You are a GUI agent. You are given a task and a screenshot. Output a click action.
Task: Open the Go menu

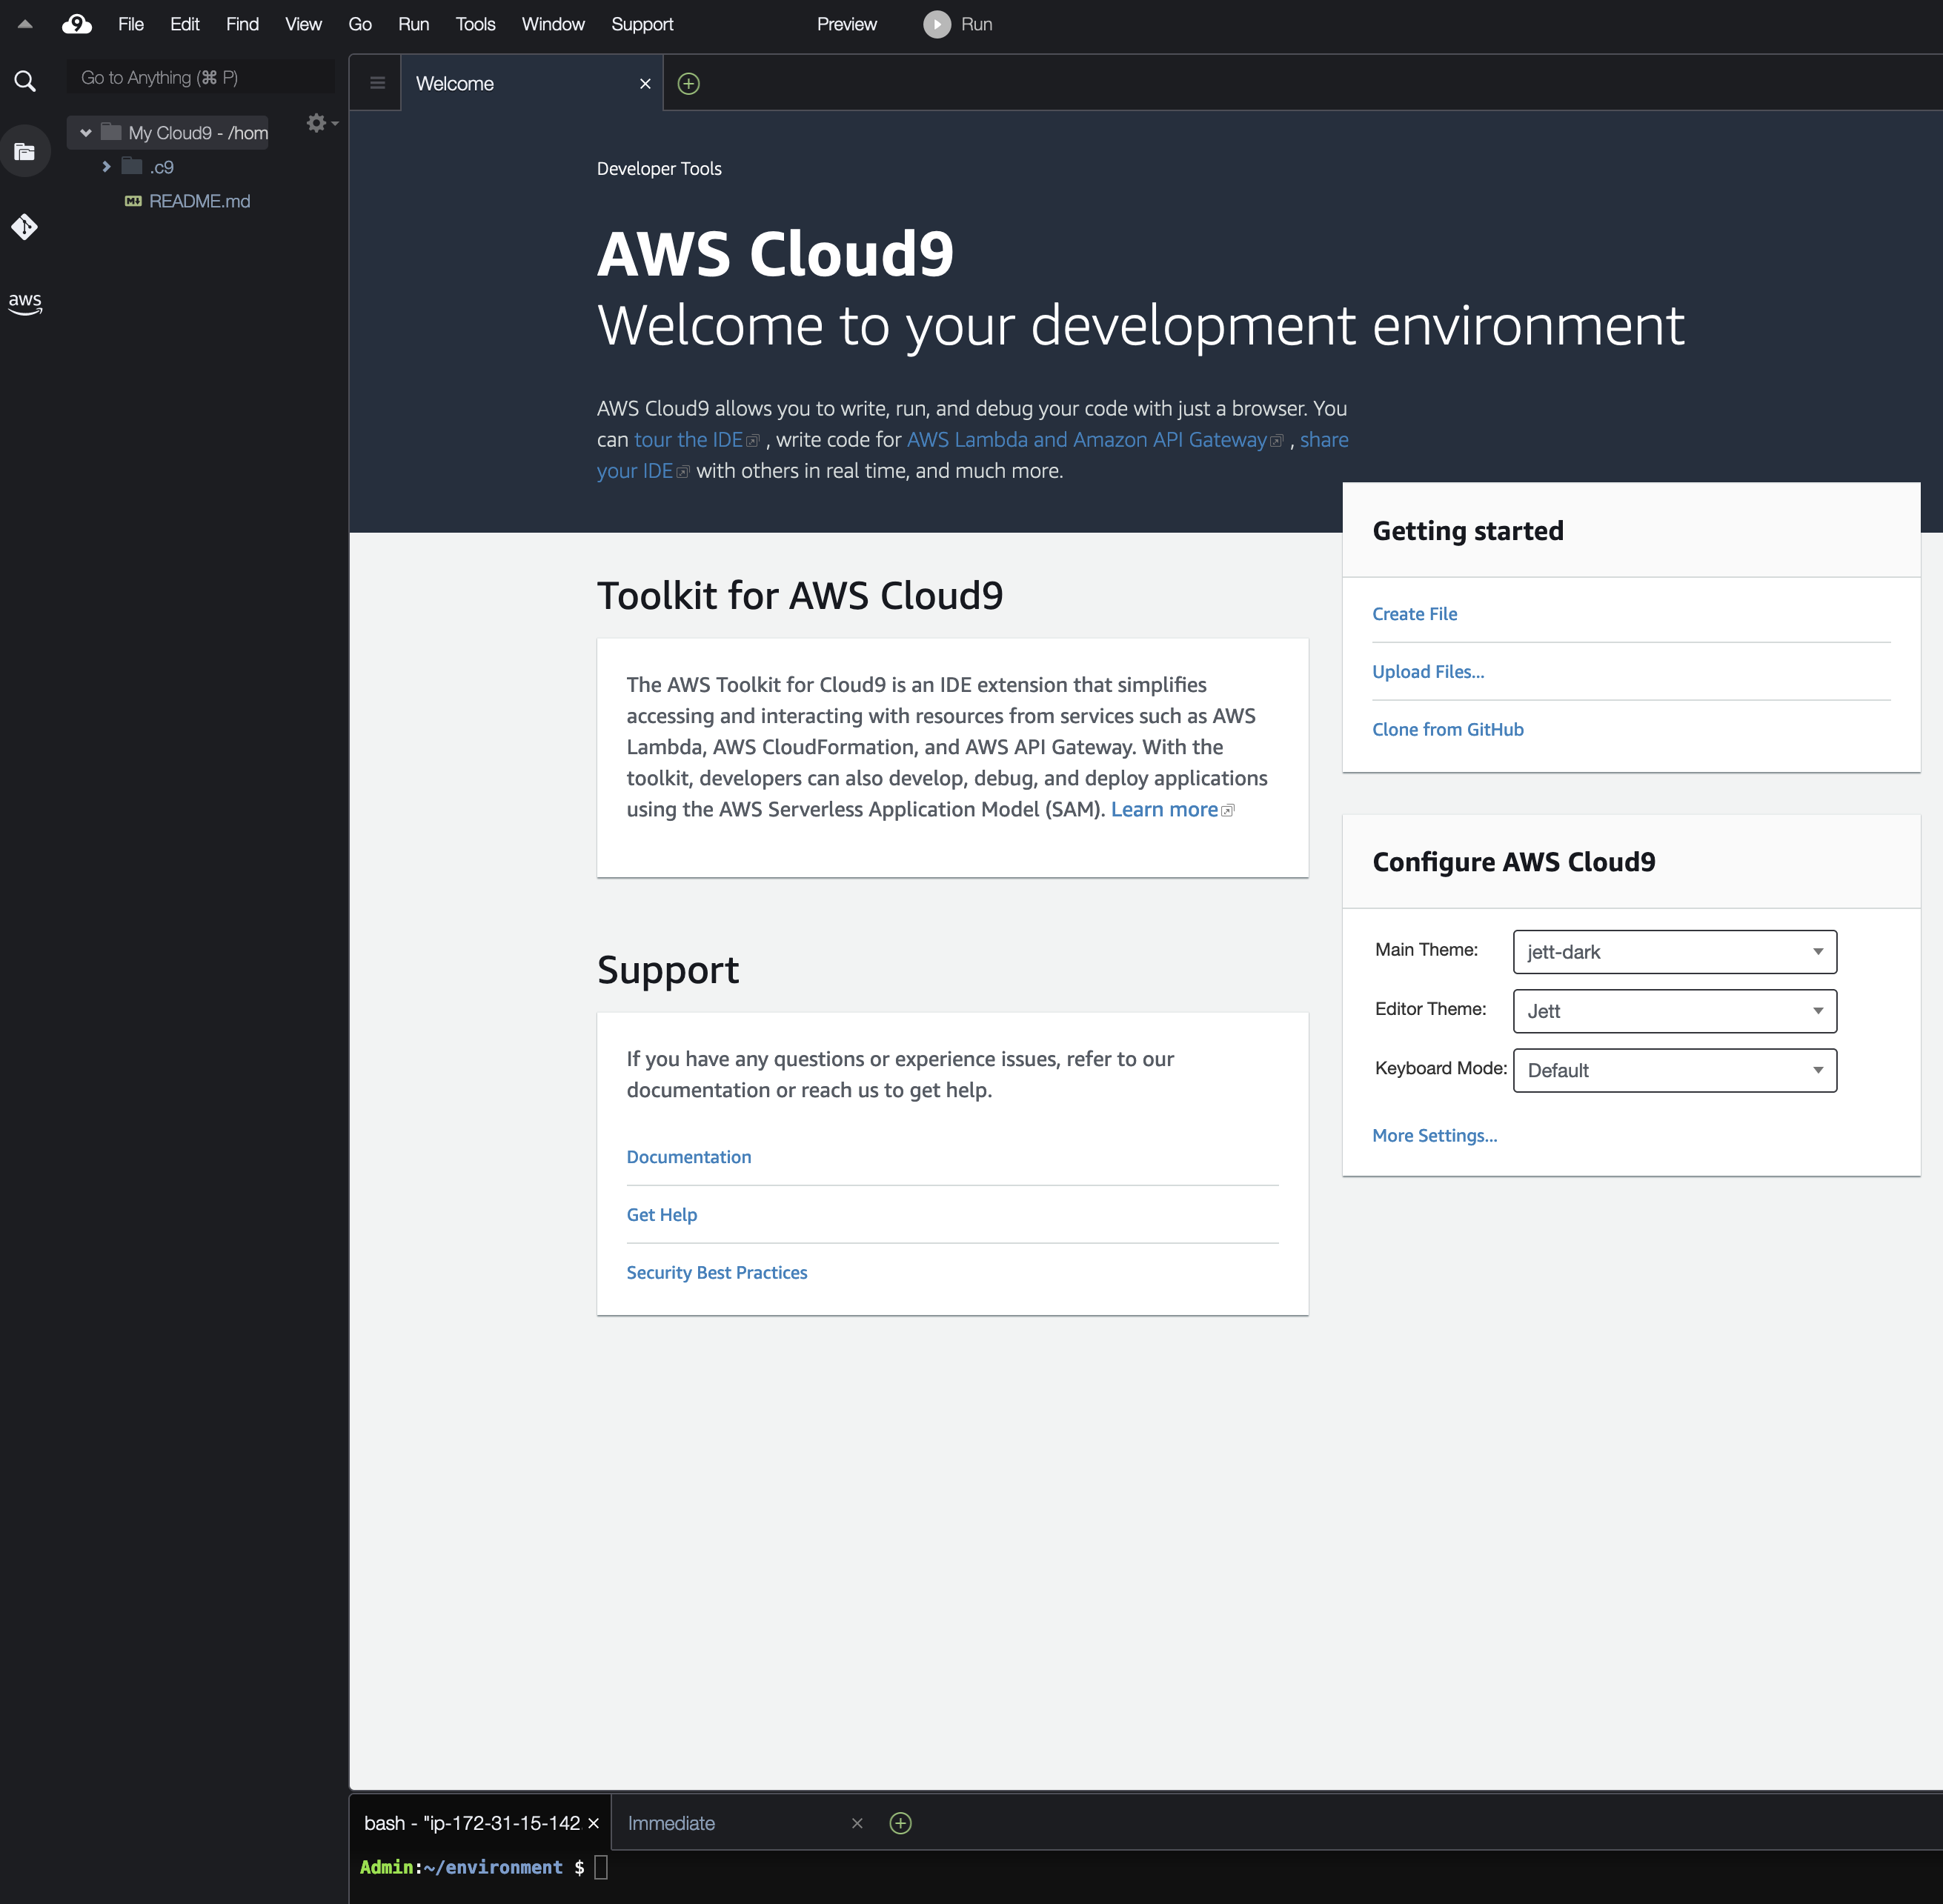(x=360, y=24)
